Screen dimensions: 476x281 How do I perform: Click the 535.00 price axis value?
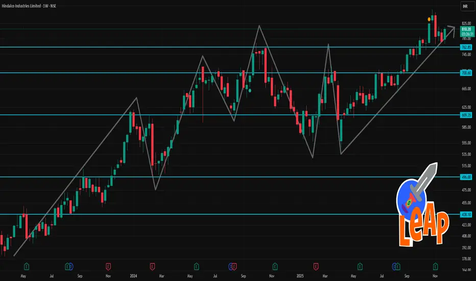pos(466,154)
